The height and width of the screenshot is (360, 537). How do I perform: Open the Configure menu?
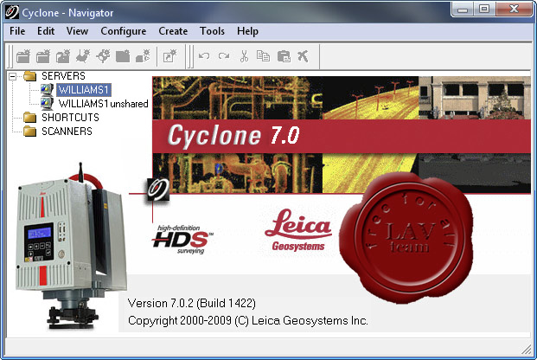124,31
